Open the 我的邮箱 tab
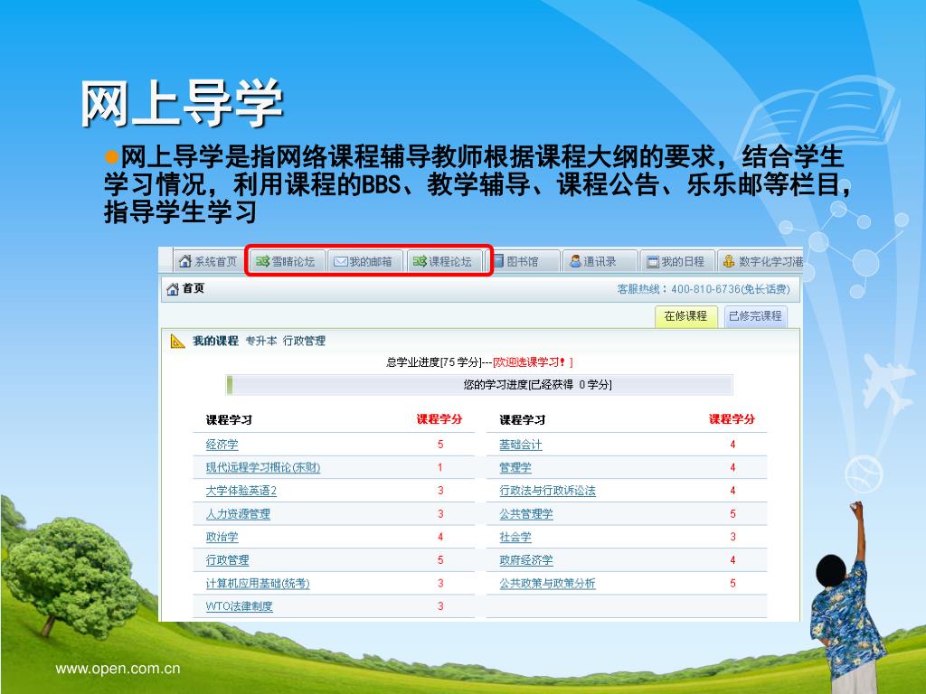This screenshot has width=926, height=694. coord(364,261)
